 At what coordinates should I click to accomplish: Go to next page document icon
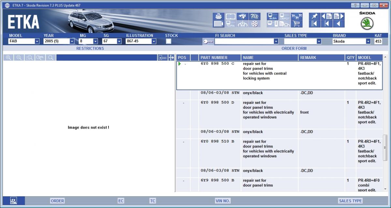coord(339,16)
